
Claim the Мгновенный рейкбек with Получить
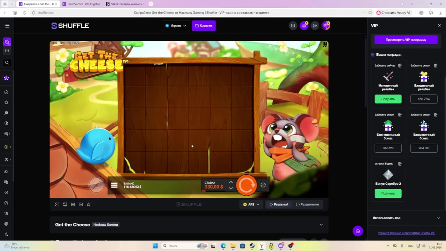388,99
